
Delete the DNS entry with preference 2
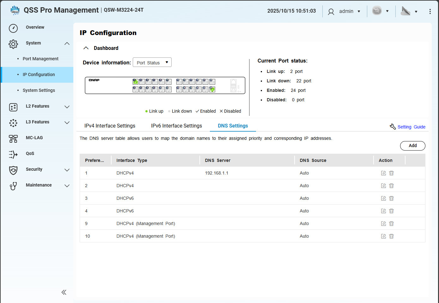click(391, 186)
